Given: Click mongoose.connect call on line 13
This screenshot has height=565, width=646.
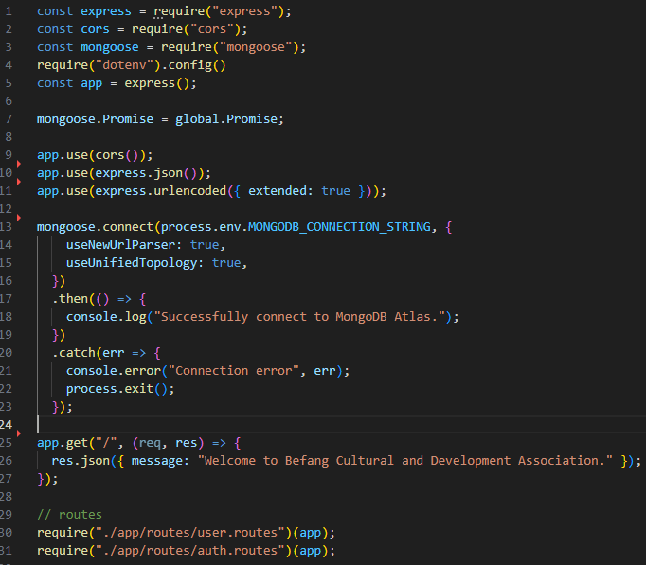Looking at the screenshot, I should (95, 227).
